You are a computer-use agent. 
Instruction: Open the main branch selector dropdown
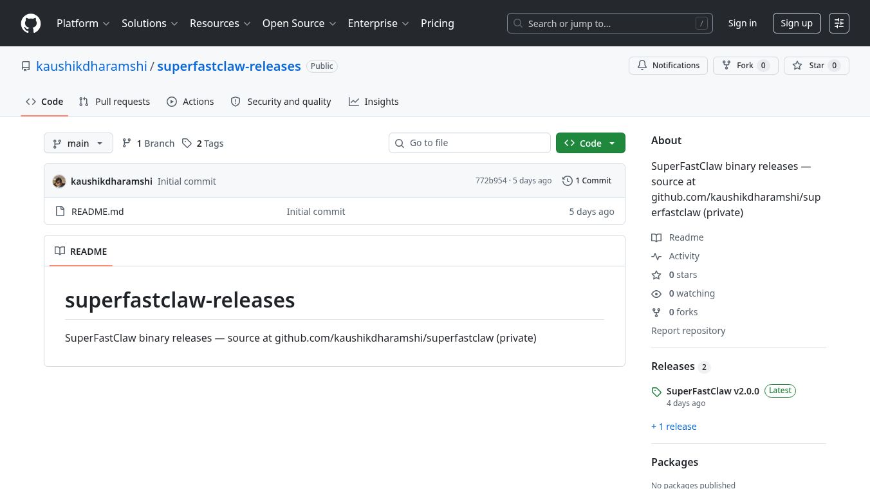79,143
